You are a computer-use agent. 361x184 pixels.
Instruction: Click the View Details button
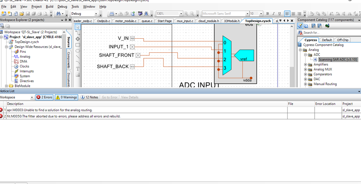[x=129, y=97]
